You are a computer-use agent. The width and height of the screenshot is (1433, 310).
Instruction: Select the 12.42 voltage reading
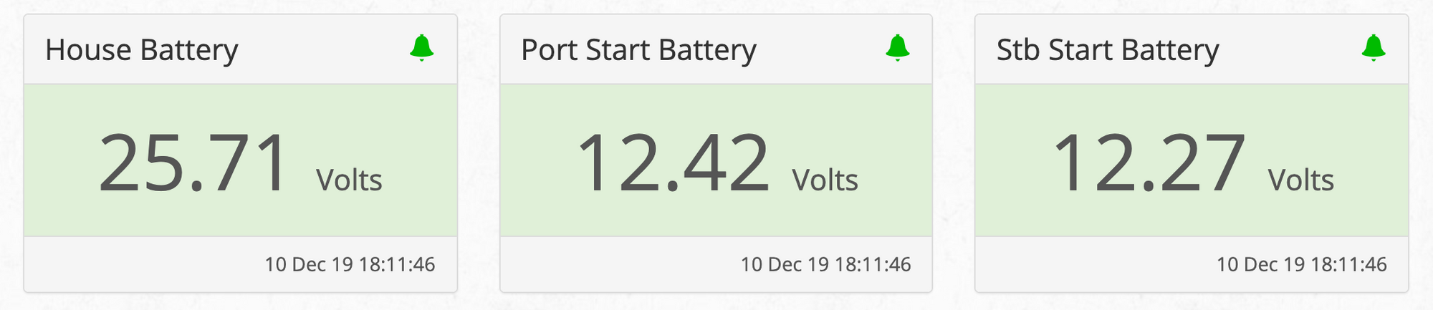(x=673, y=163)
